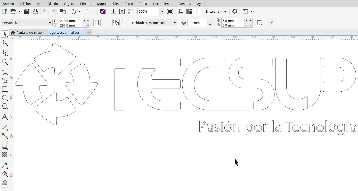
Task: Undo the last action with the Undo icon
Action: coord(74,11)
